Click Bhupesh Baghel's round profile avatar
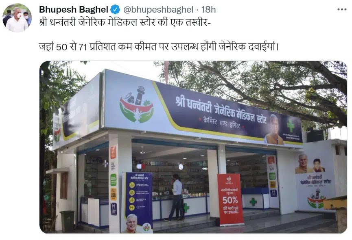 [17, 18]
